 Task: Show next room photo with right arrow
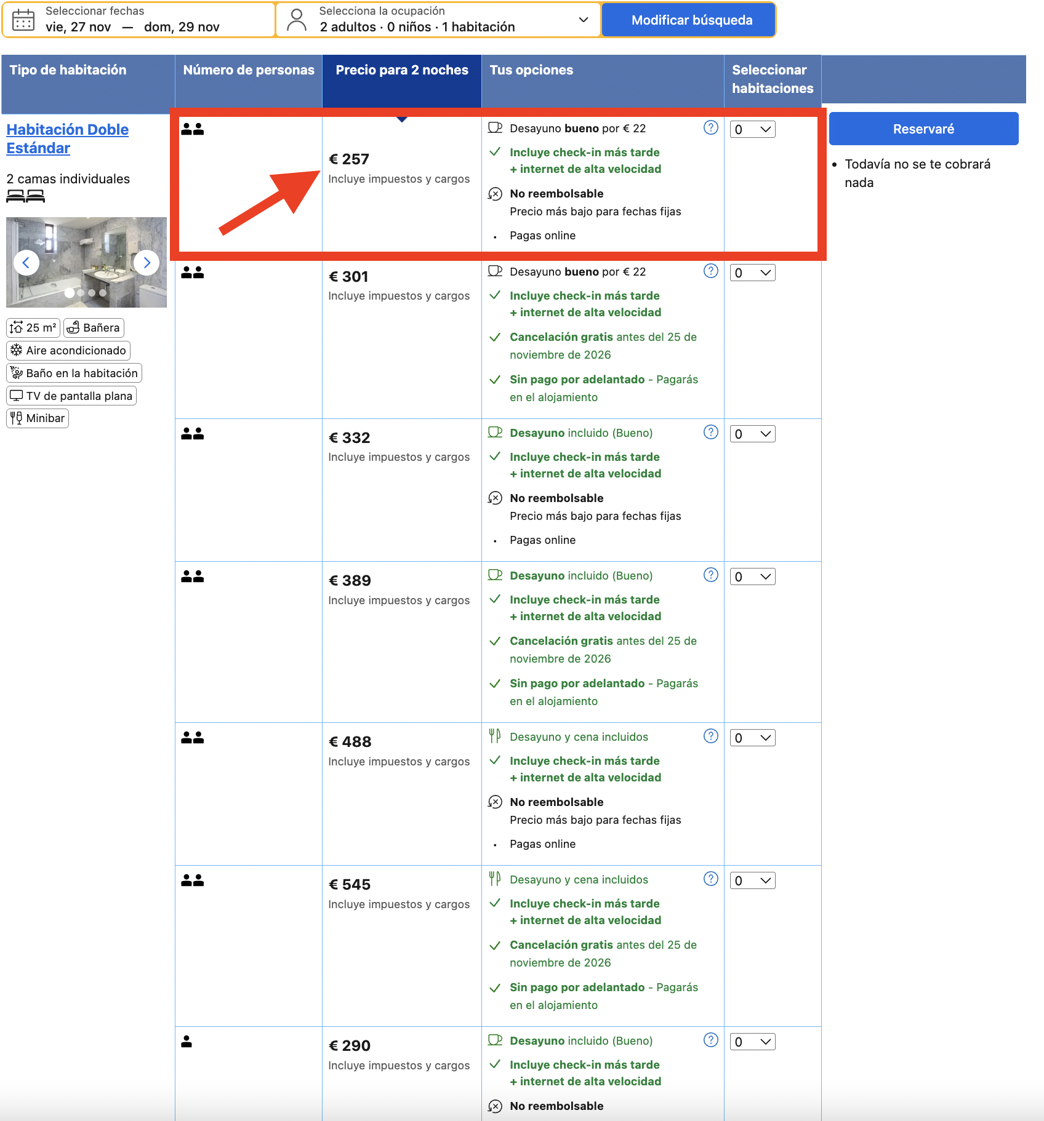click(147, 263)
